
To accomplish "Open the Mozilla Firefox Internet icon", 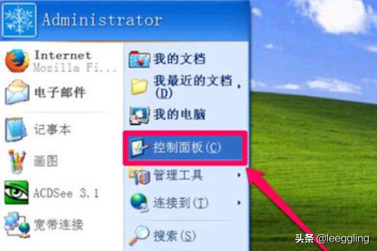I will pyautogui.click(x=17, y=61).
